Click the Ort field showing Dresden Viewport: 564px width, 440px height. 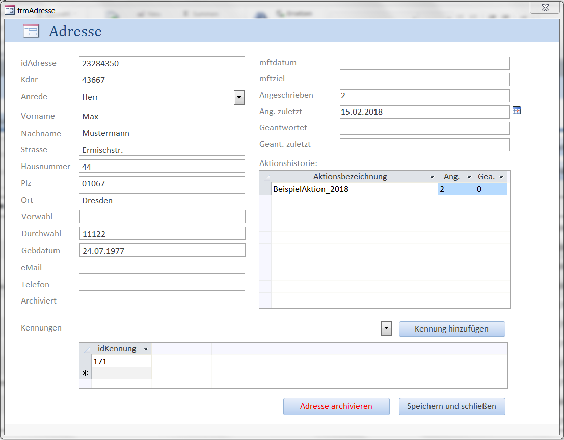(162, 200)
